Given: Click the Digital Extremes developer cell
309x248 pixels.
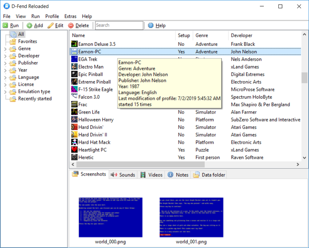Looking at the screenshot, I should click(x=248, y=74).
